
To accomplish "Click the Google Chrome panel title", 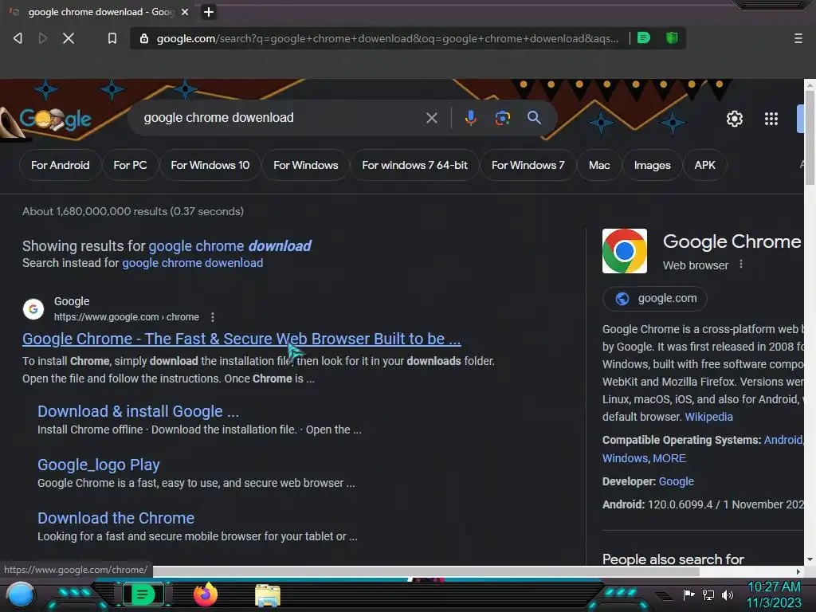I will [732, 241].
